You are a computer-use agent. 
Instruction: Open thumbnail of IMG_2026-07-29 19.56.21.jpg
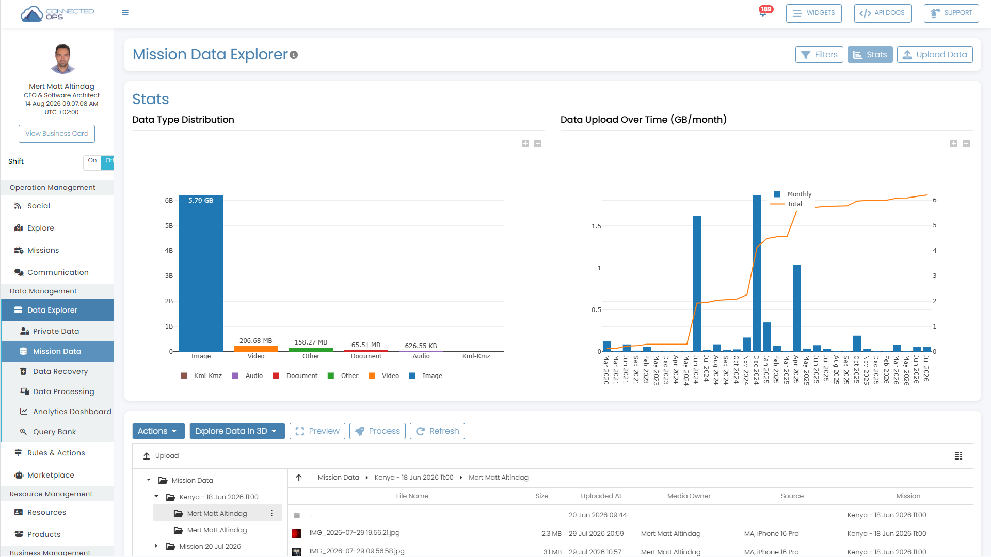tap(297, 534)
